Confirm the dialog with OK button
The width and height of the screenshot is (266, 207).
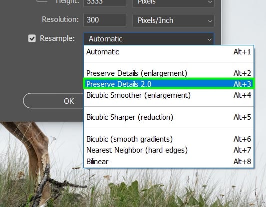[x=53, y=101]
